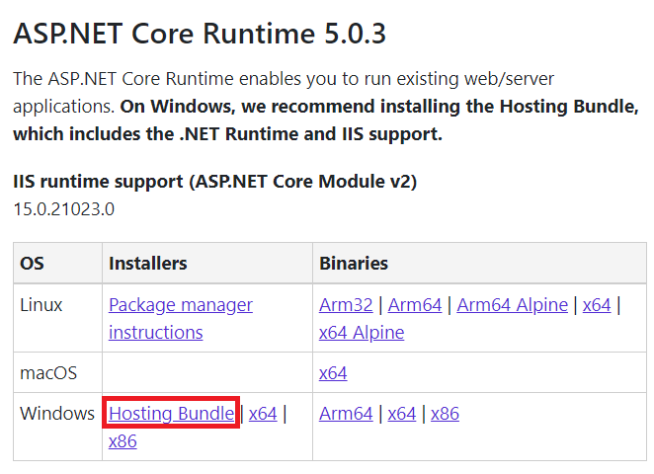Click the Linux Arm64 Alpine binaries link
This screenshot has height=474, width=654.
pos(512,305)
